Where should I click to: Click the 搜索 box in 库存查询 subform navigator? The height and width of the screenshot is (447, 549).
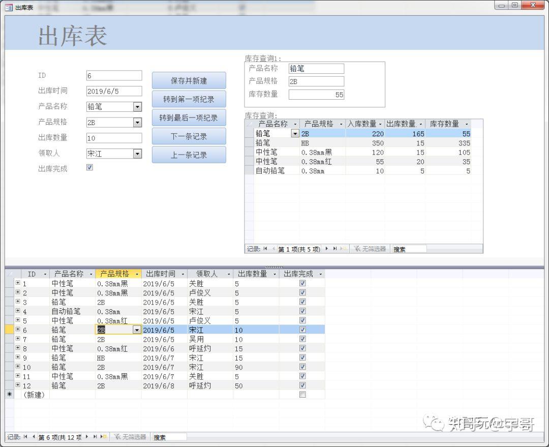[408, 249]
